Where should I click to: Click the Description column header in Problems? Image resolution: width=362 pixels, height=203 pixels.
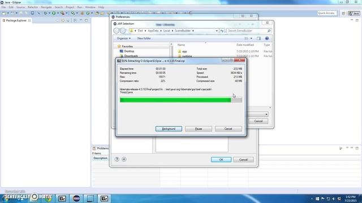[101, 158]
